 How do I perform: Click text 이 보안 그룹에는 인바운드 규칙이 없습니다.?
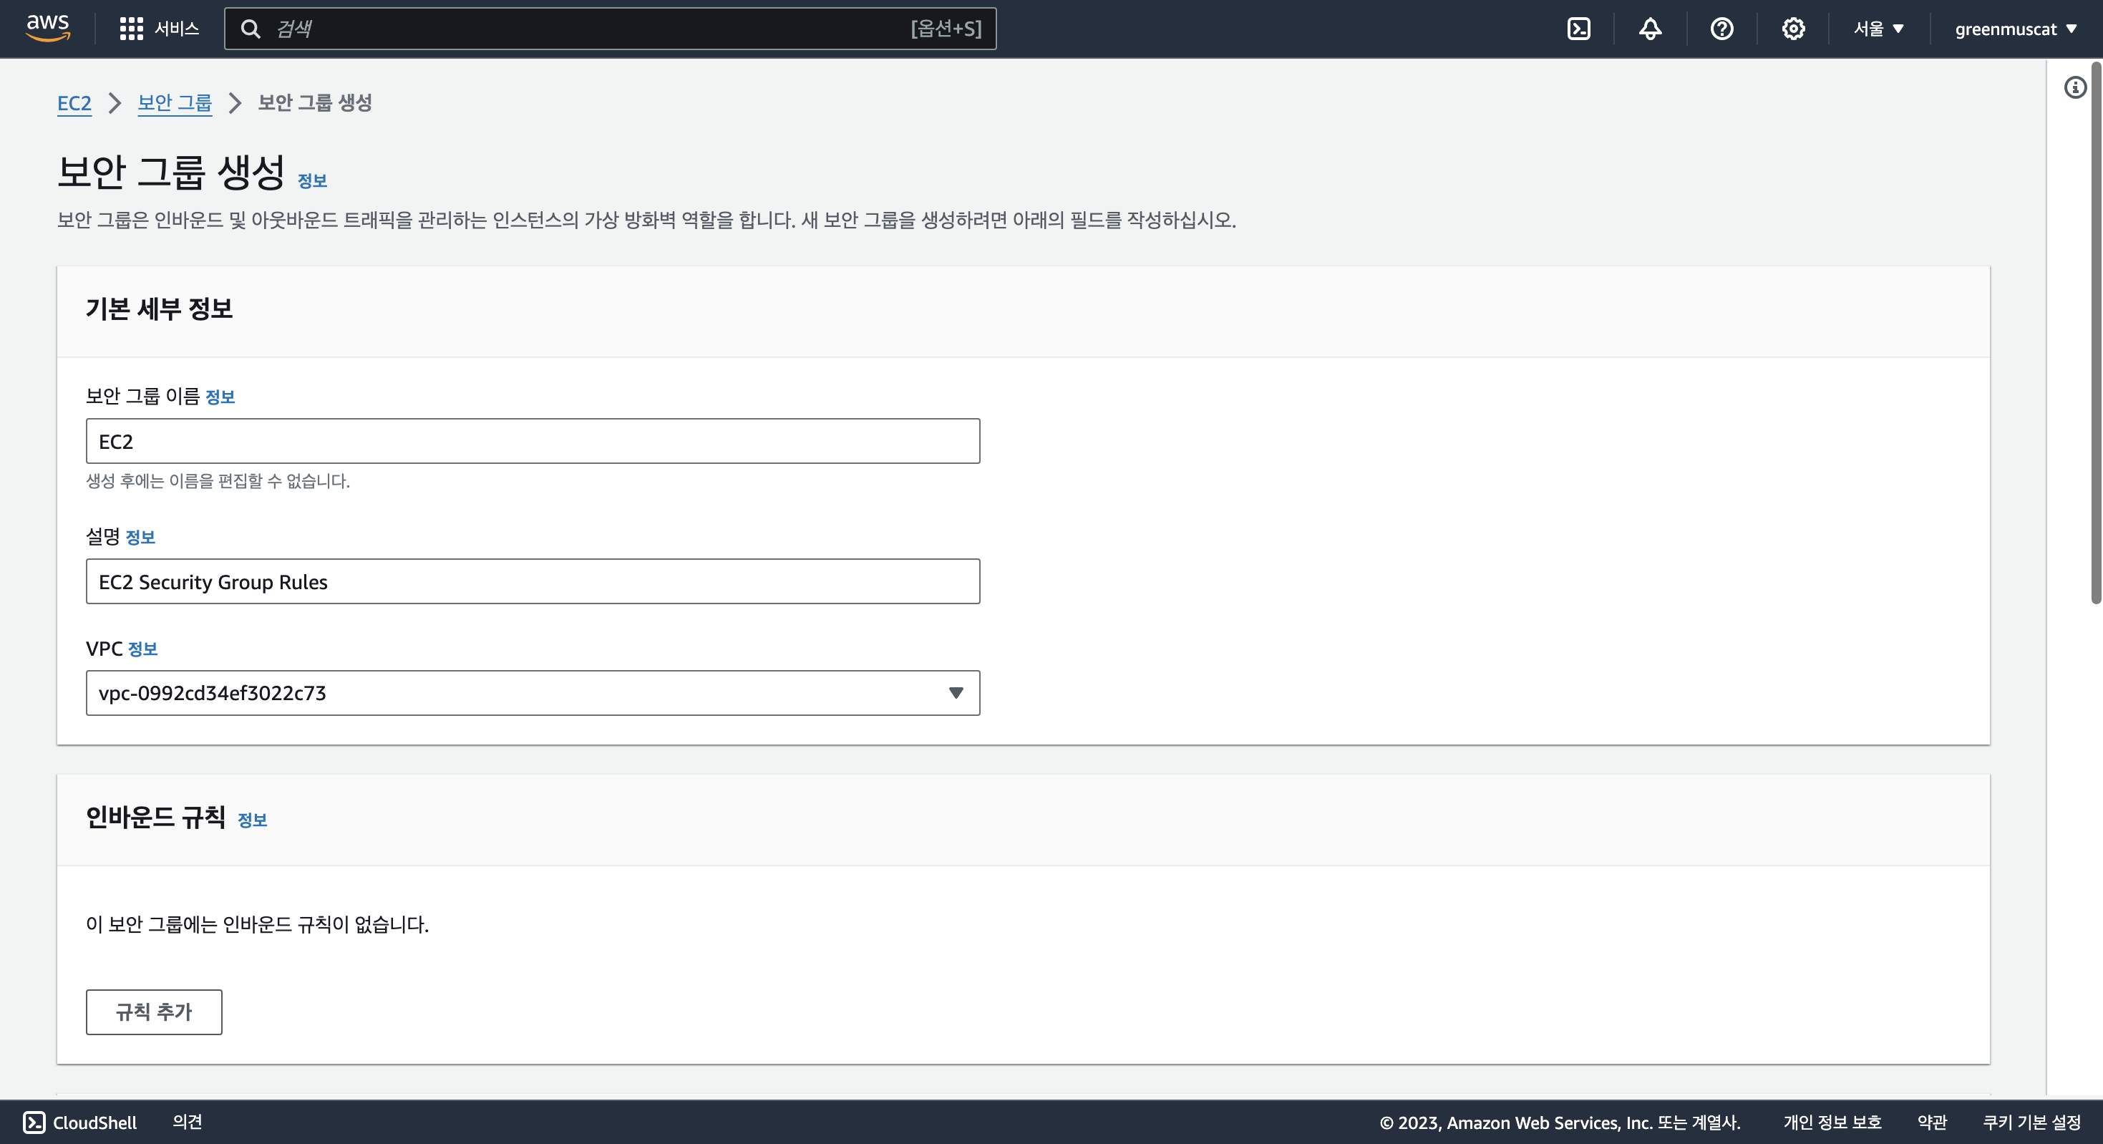(x=257, y=924)
